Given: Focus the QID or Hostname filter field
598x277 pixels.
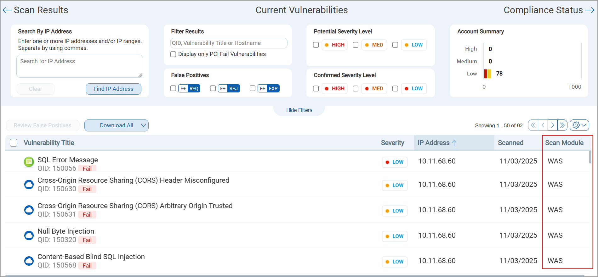Looking at the screenshot, I should [229, 43].
